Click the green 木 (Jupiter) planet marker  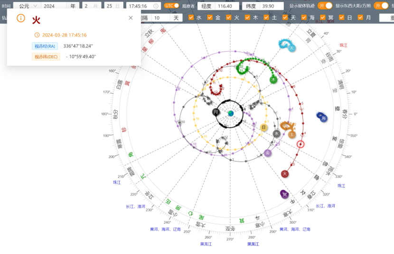click(273, 80)
